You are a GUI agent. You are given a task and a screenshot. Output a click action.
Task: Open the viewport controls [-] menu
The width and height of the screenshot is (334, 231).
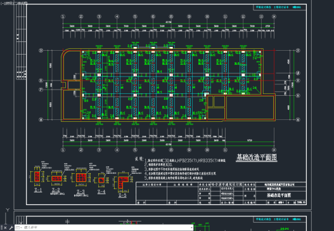[2, 3]
